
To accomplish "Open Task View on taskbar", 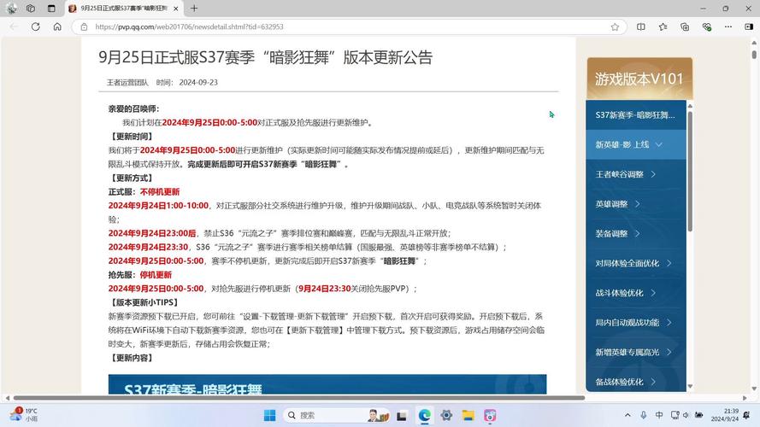I will click(x=401, y=415).
